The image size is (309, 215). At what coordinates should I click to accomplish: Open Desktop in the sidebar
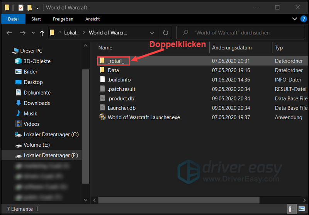point(33,82)
